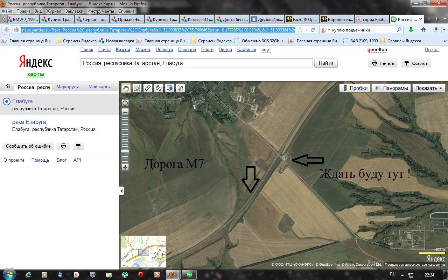
Task: Click Сообщить об ошибке button
Action: point(28,146)
